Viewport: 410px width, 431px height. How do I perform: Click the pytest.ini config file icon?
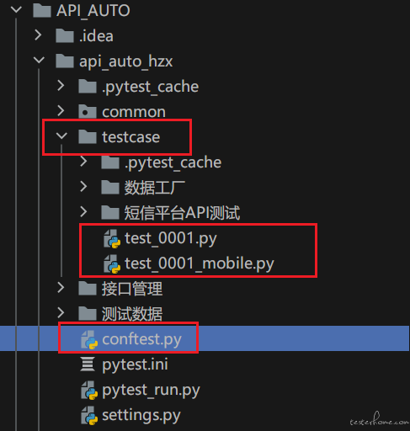[88, 364]
